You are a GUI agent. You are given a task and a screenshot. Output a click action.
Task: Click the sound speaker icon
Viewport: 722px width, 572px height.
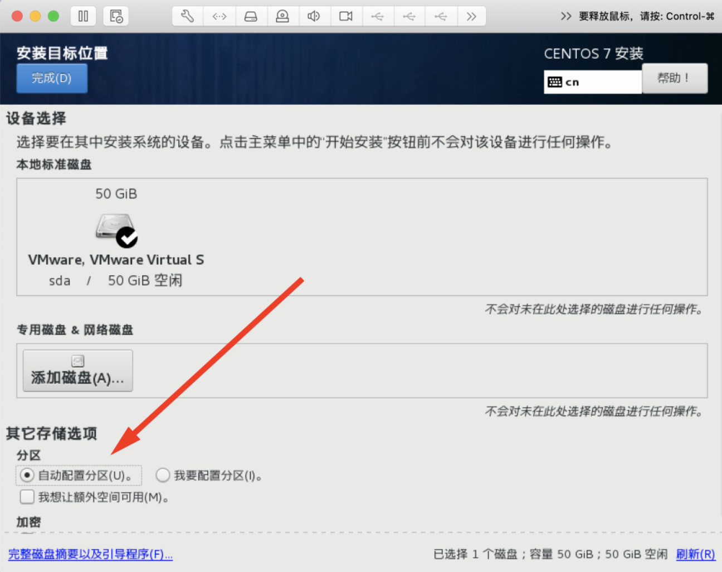[x=314, y=16]
